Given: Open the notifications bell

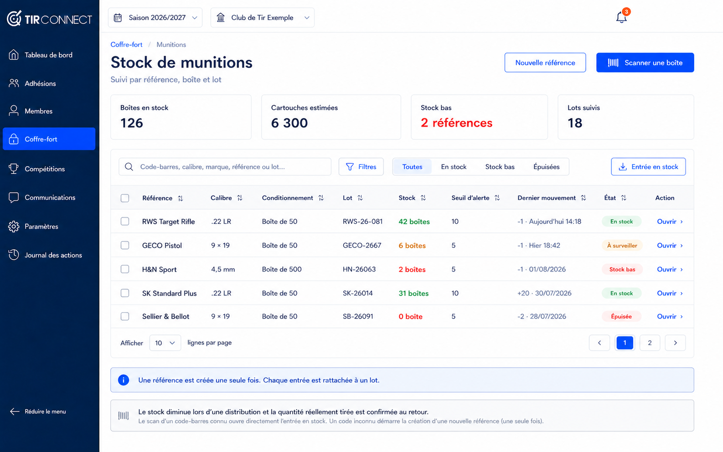Looking at the screenshot, I should (621, 17).
